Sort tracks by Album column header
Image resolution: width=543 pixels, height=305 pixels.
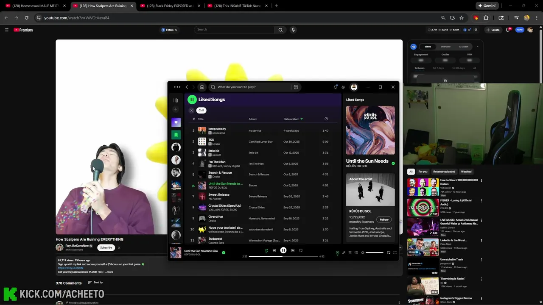[x=253, y=119]
